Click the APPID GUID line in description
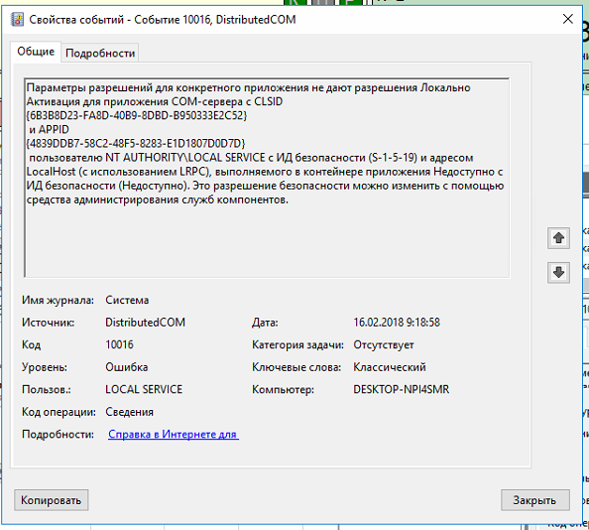589x530 pixels. [x=136, y=143]
